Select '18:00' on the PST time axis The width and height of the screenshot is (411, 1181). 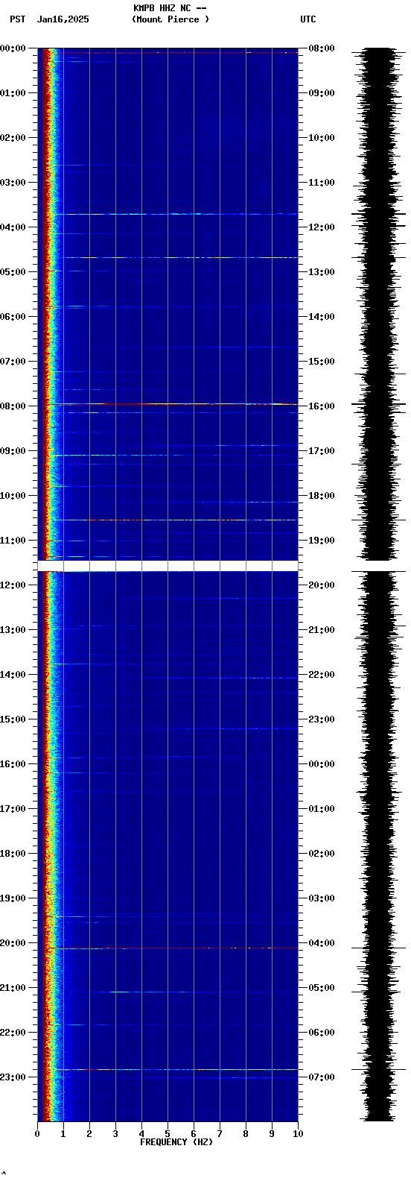(13, 854)
